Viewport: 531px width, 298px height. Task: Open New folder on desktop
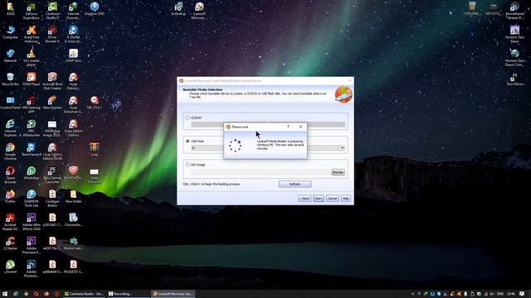[74, 196]
